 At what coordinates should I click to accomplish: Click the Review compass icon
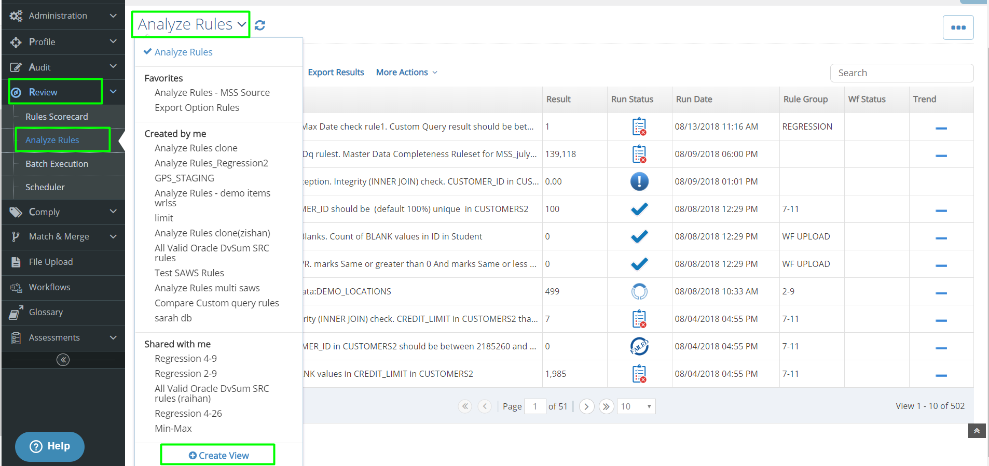(x=16, y=92)
